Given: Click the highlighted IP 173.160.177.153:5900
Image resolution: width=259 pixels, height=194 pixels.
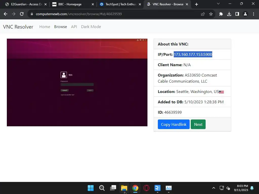Looking at the screenshot, I should (x=193, y=55).
